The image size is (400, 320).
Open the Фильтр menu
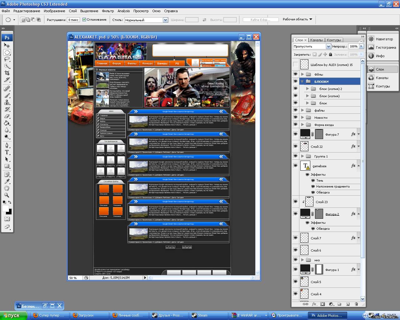pos(108,11)
